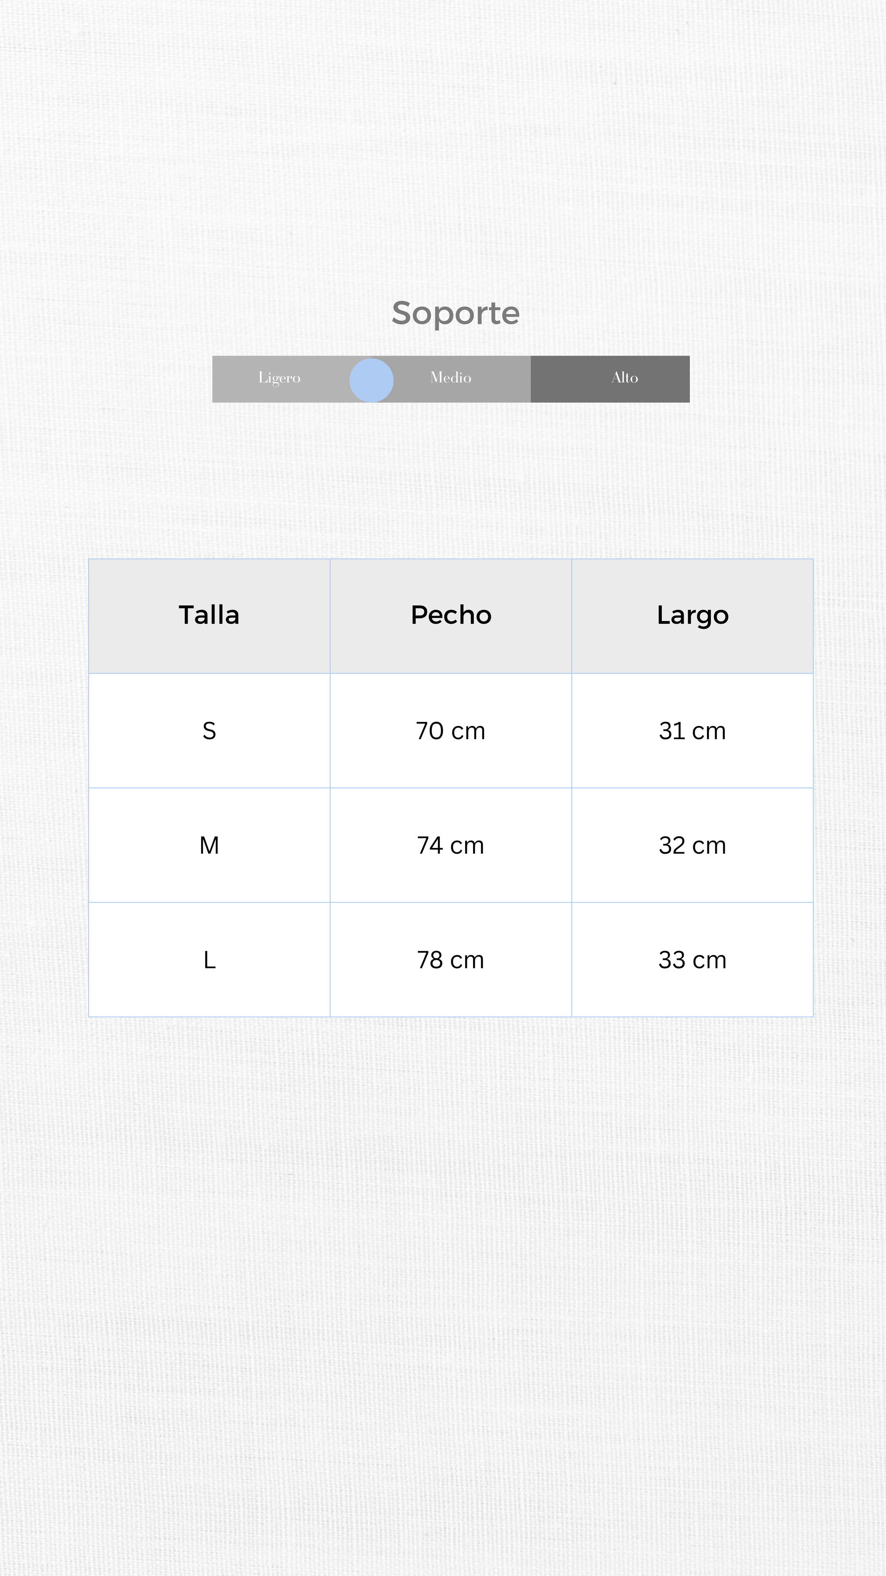Select the L size cell
The width and height of the screenshot is (886, 1576).
click(209, 960)
